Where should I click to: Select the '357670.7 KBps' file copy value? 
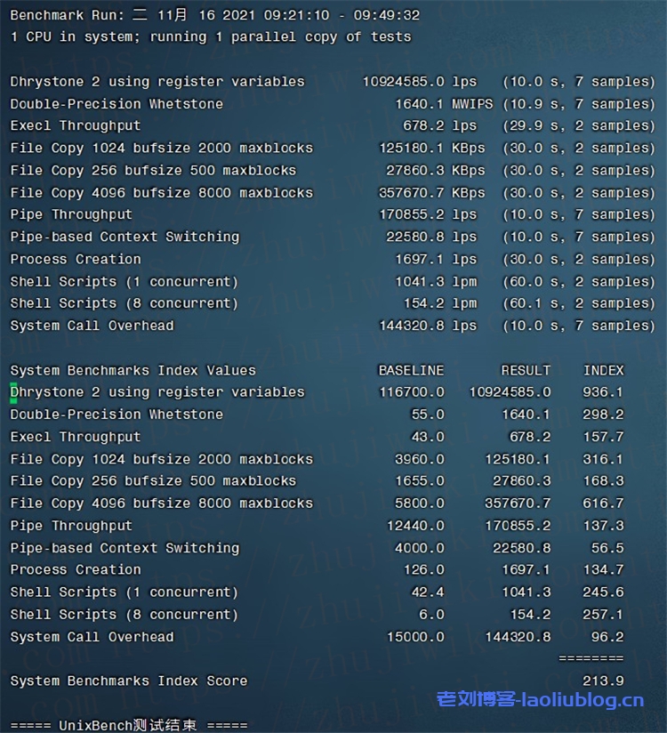[x=432, y=193]
